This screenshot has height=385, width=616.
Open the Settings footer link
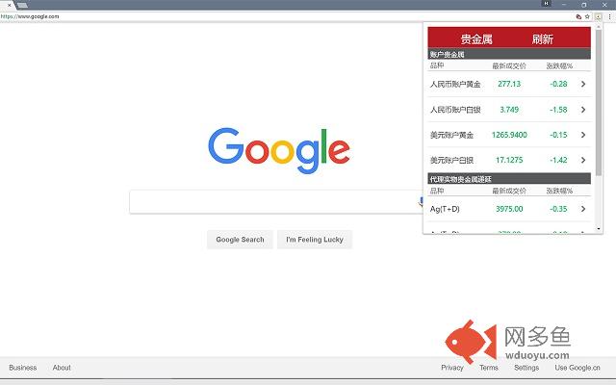coord(526,368)
